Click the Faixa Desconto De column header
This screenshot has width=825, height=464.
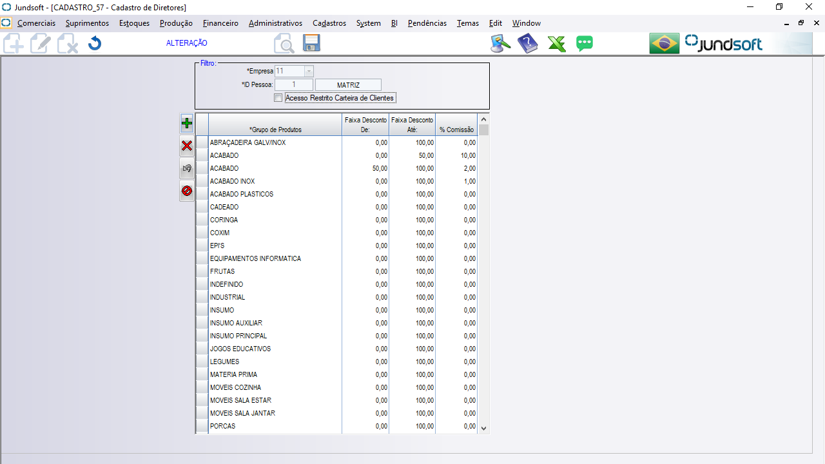point(365,125)
